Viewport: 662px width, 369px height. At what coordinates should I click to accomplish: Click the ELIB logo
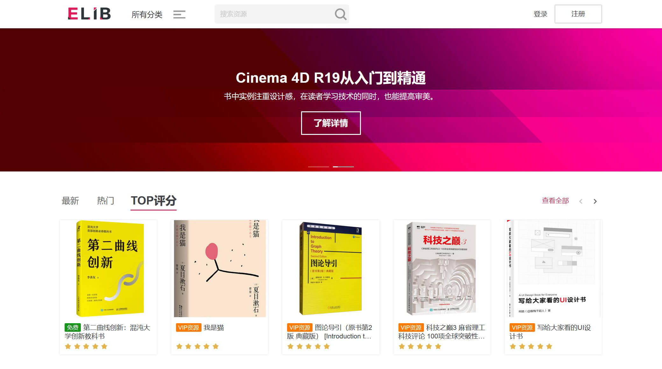pos(89,14)
